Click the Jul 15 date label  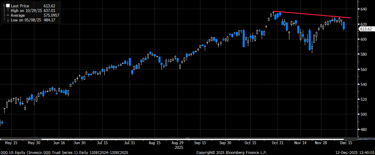[x=103, y=143]
